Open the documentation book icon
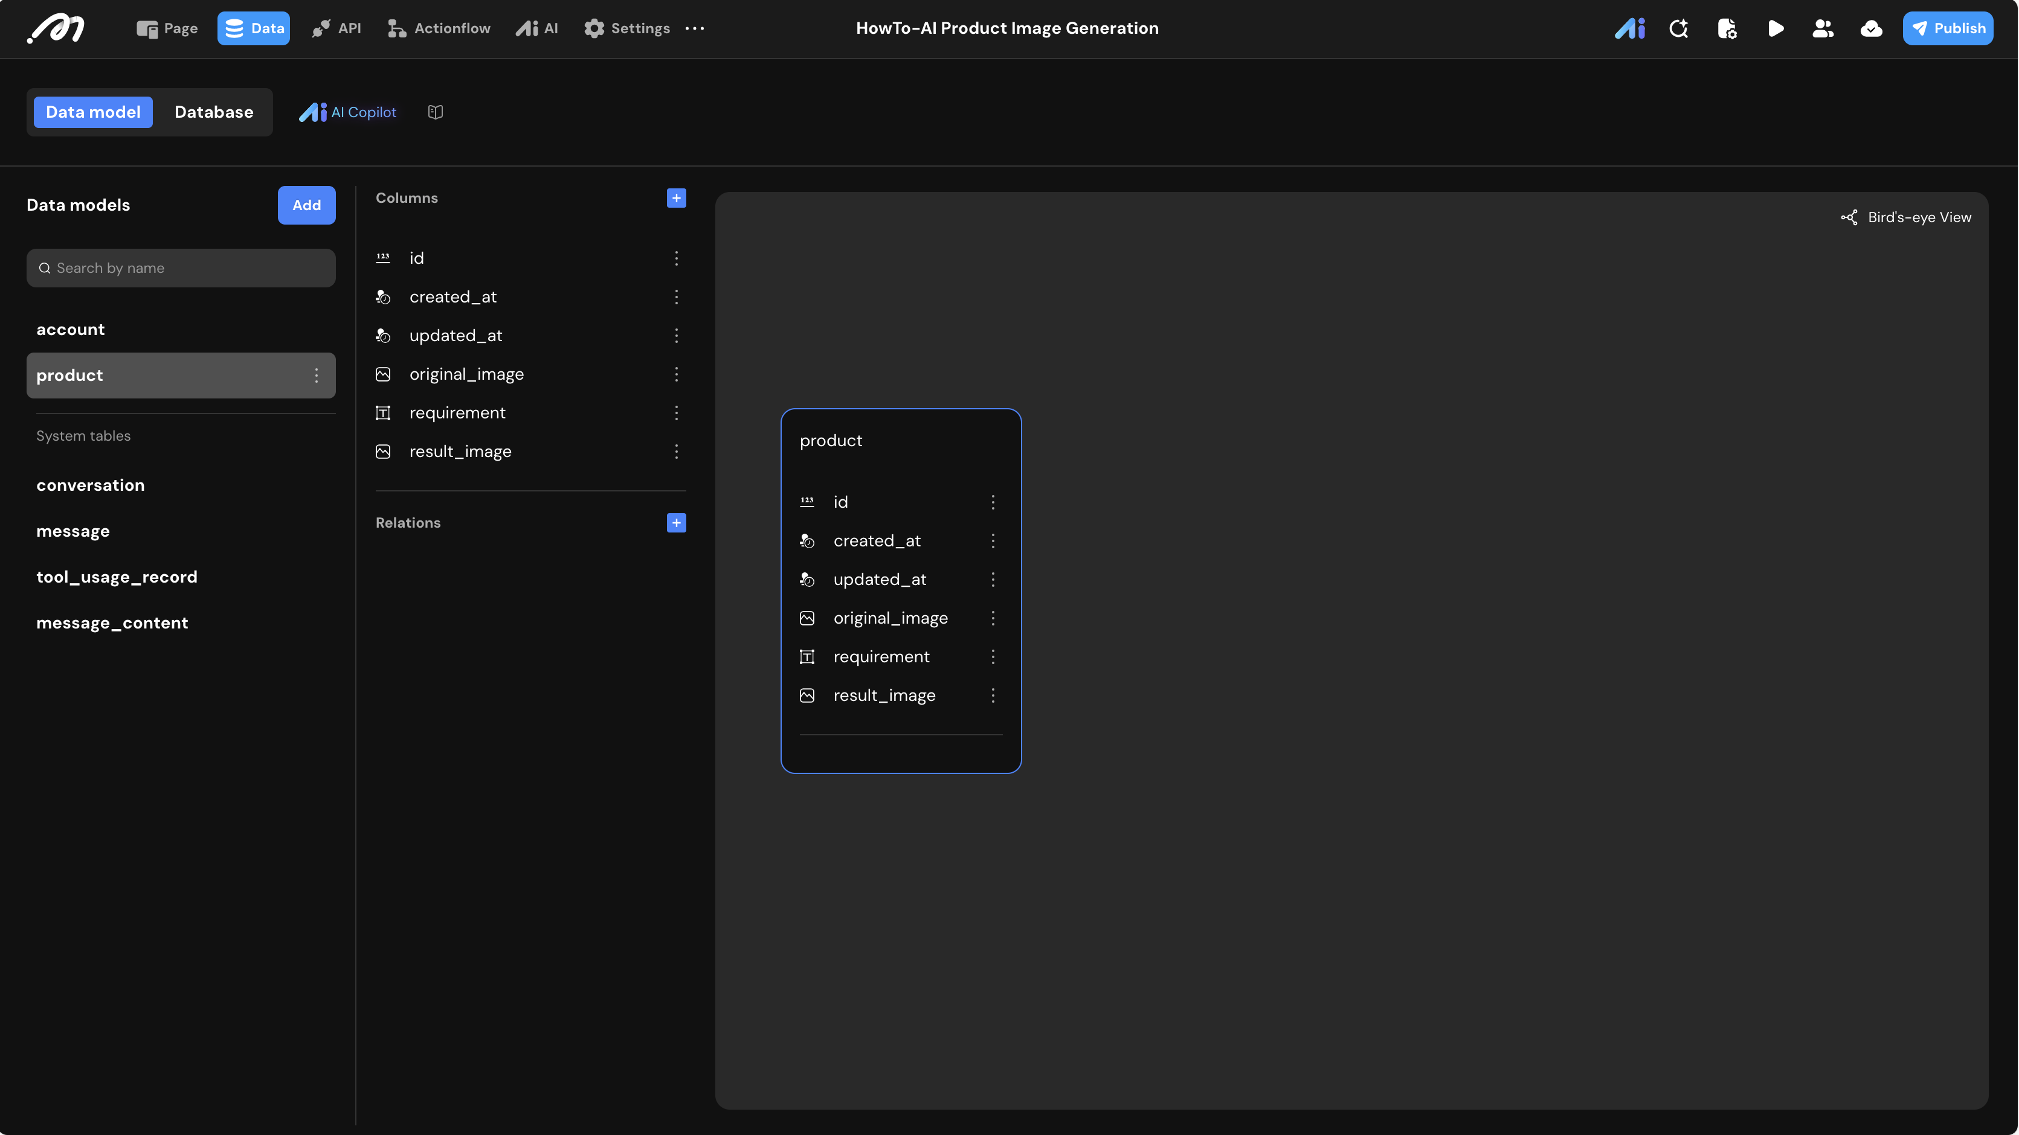Screen dimensions: 2019x1135 pos(436,112)
